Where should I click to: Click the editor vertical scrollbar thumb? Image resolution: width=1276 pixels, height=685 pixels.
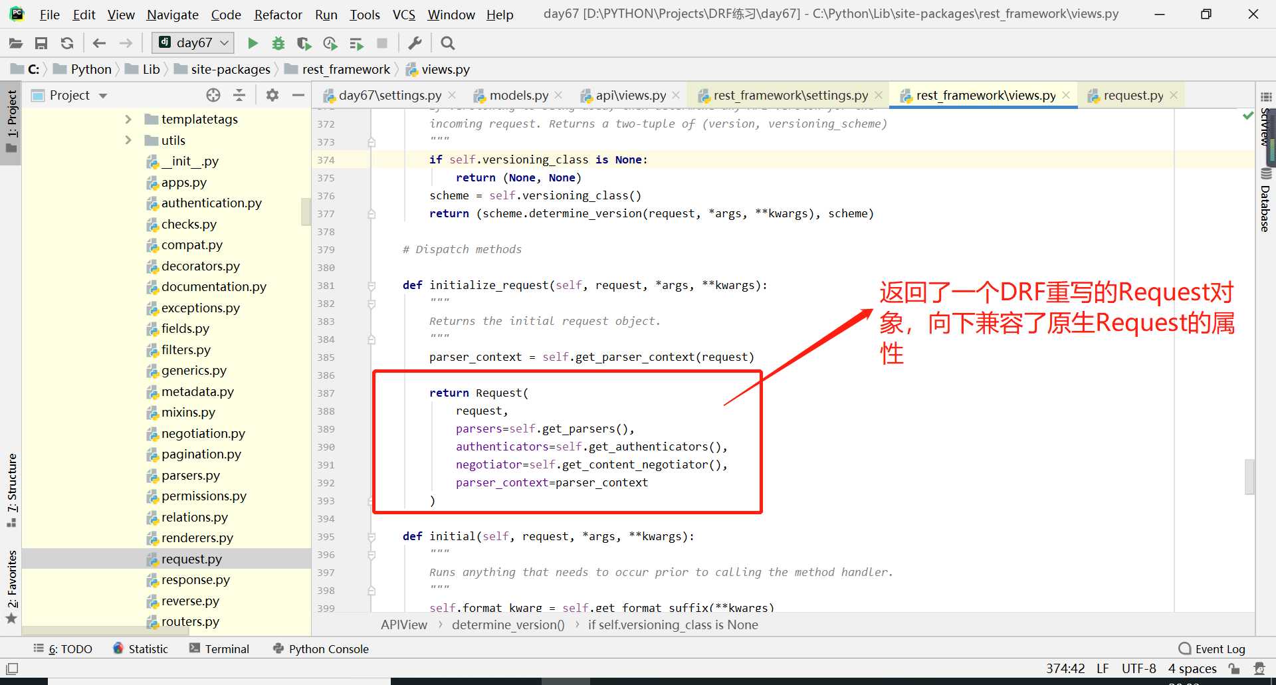point(1249,476)
